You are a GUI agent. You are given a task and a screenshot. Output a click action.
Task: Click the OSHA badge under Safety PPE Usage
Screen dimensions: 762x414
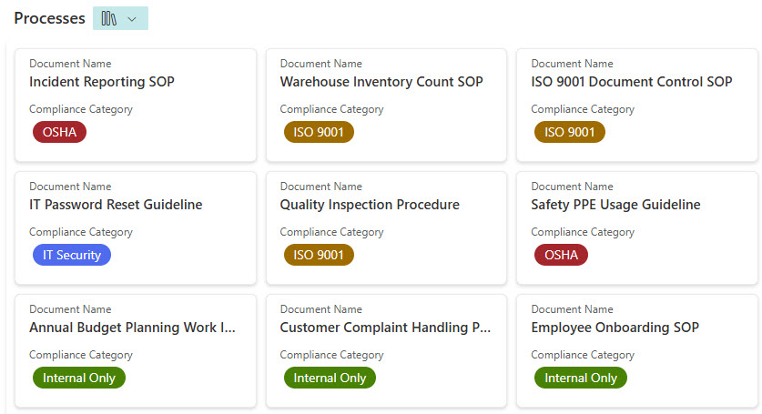click(x=561, y=255)
